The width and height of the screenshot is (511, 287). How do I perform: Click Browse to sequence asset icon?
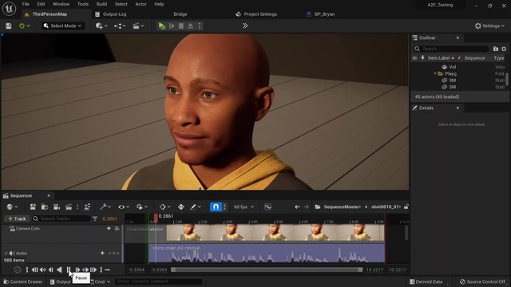coord(45,206)
